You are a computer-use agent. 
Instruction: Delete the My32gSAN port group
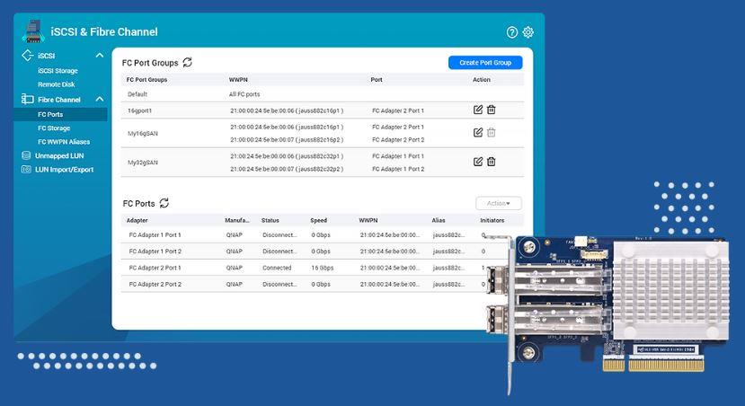click(x=491, y=162)
